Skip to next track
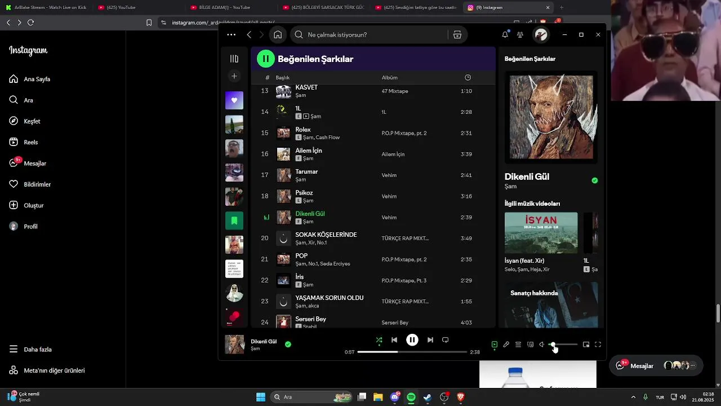Viewport: 721px width, 406px height. pos(430,340)
